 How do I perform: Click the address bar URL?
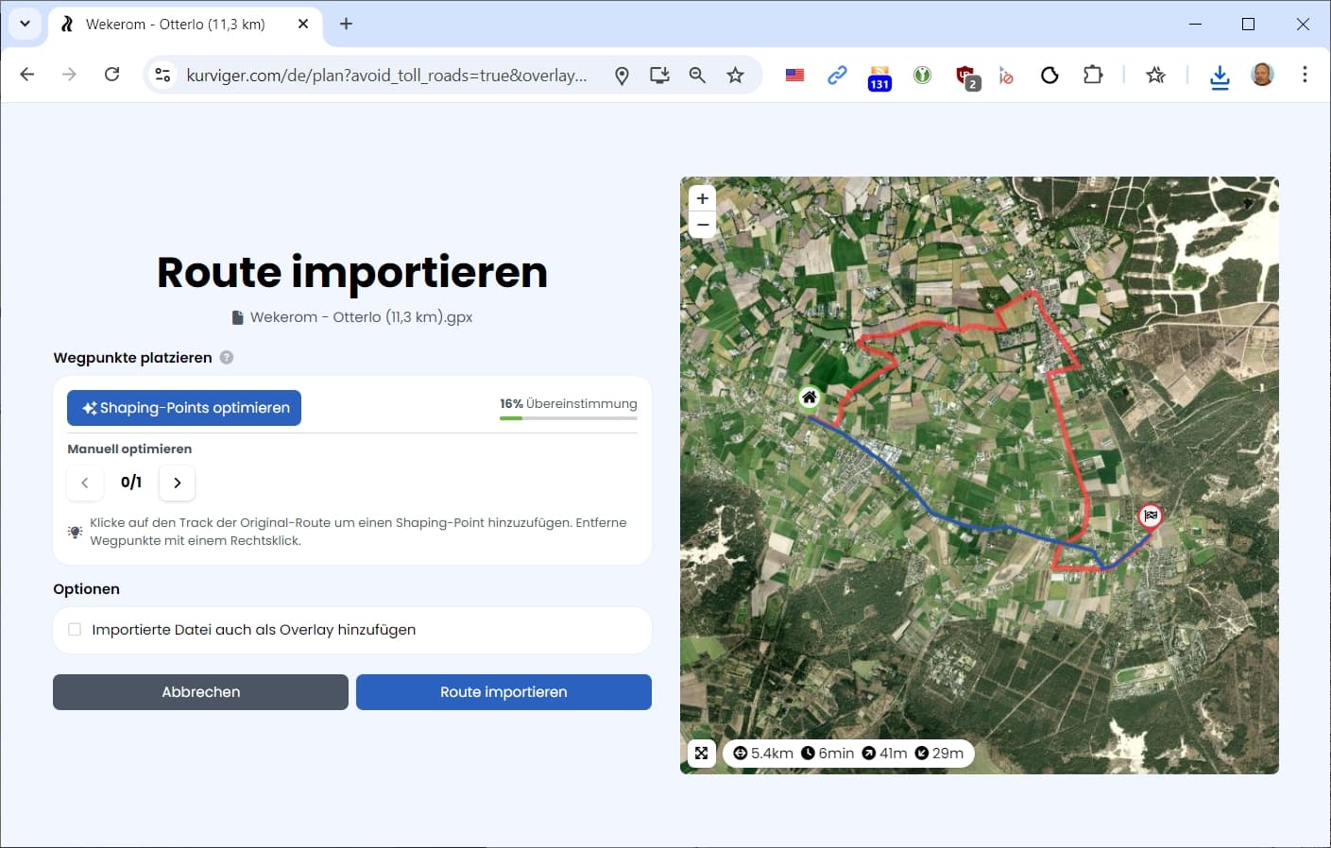point(386,76)
